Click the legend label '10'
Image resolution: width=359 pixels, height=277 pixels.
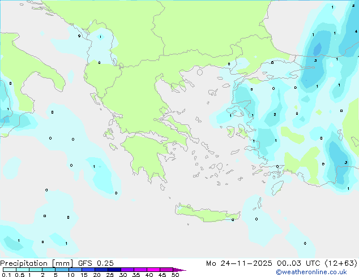[71, 275]
